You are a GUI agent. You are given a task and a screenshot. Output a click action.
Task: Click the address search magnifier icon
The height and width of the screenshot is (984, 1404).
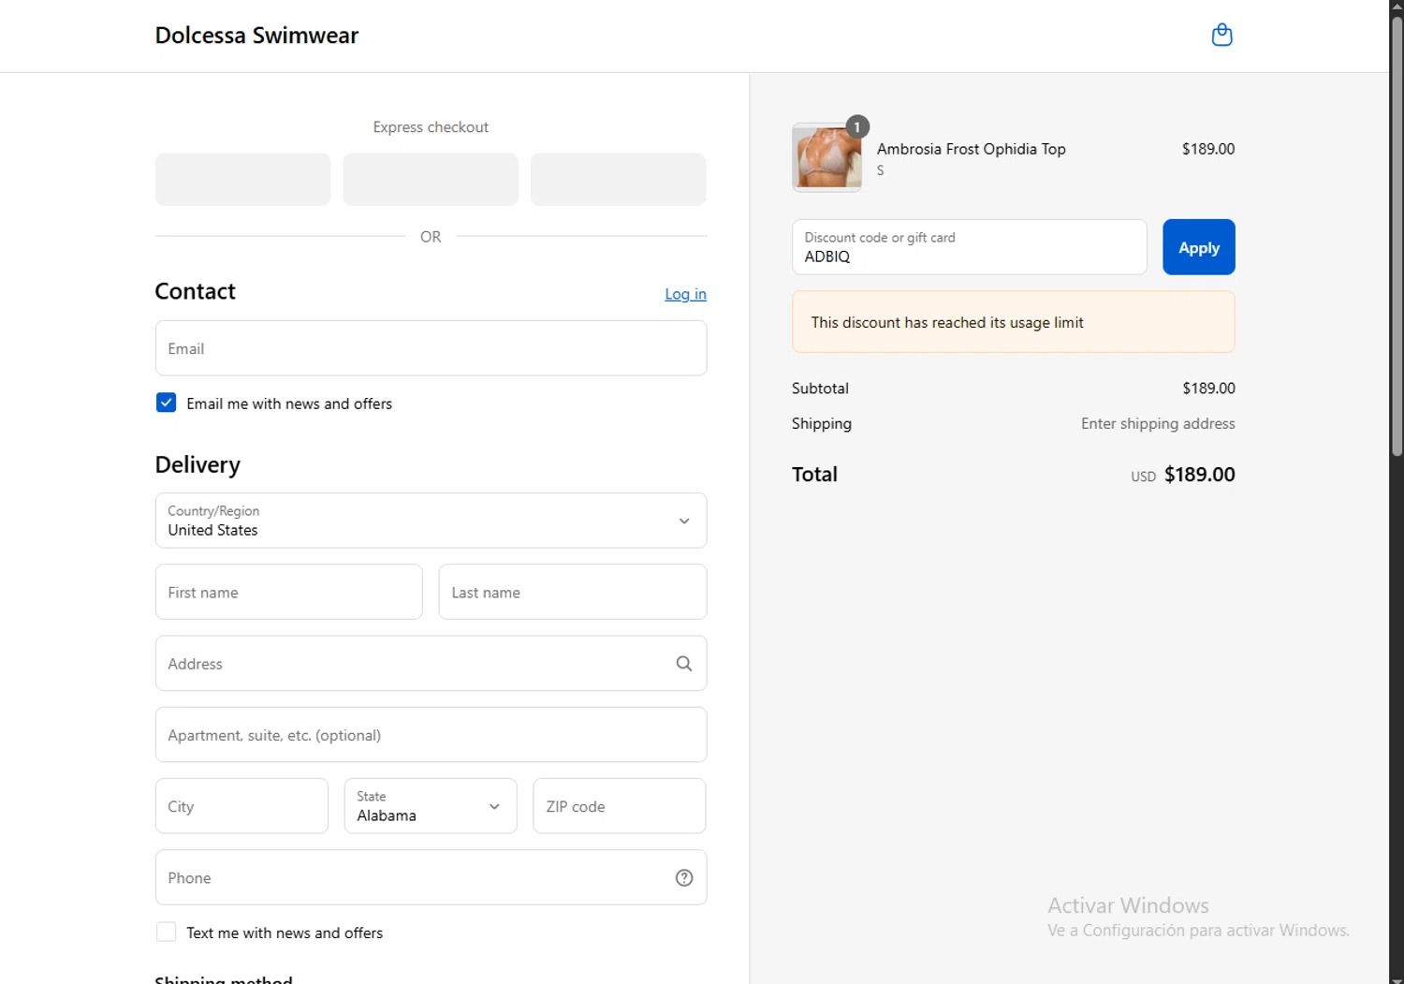(x=684, y=664)
